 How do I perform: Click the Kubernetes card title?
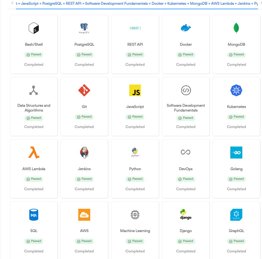(x=236, y=106)
